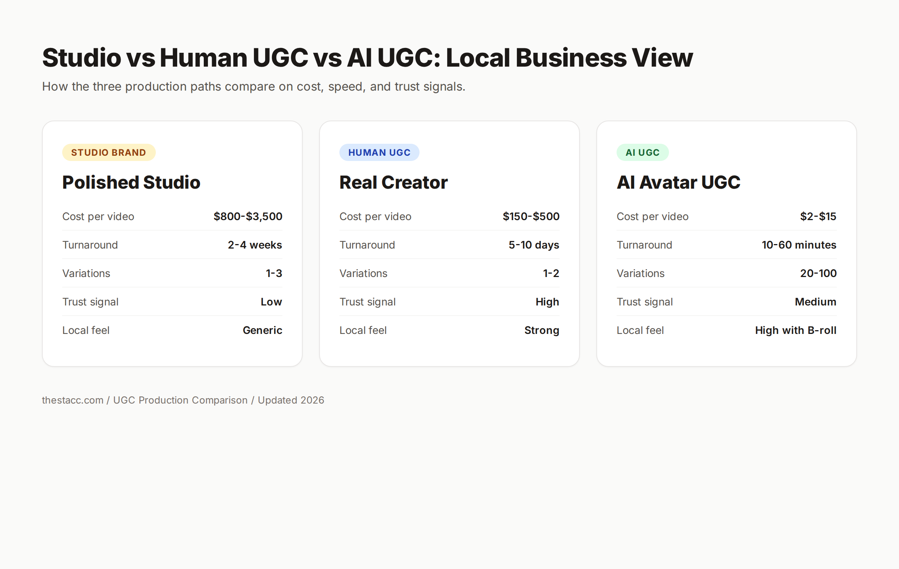Click 'Variations' label in Real Creator card
The width and height of the screenshot is (899, 569).
point(363,273)
